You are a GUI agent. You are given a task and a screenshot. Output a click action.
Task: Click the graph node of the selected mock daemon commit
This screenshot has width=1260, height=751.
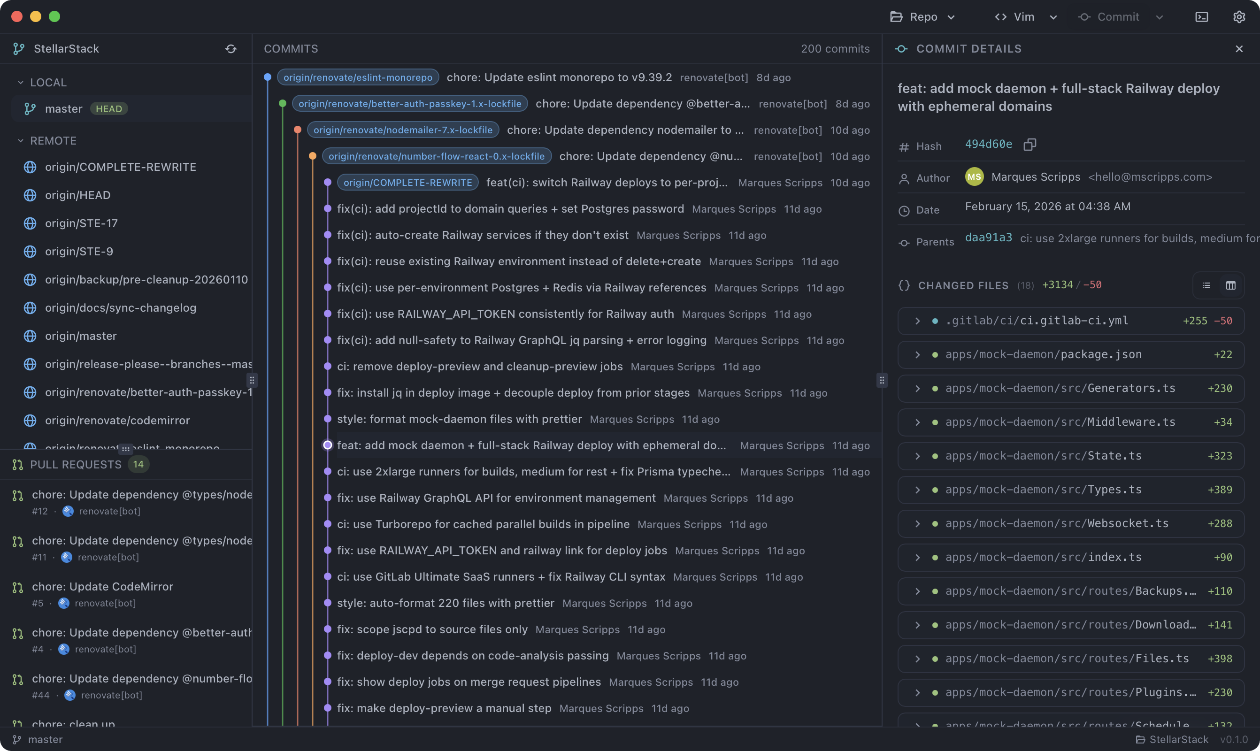click(x=327, y=445)
